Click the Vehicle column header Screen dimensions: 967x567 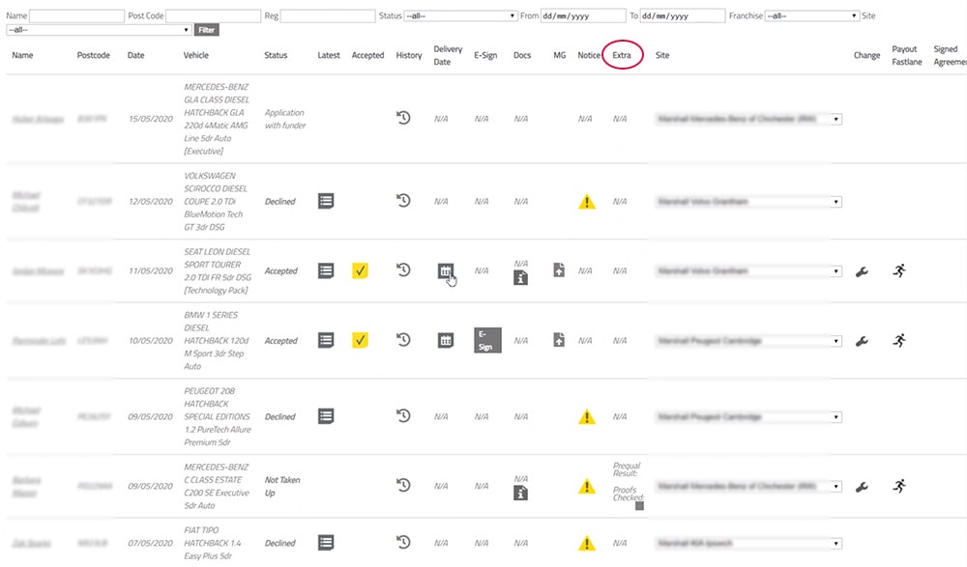(196, 55)
